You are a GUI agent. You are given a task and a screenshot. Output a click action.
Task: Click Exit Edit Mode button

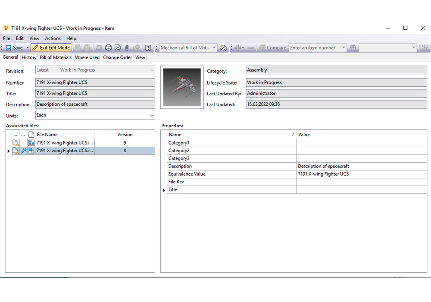coord(51,48)
